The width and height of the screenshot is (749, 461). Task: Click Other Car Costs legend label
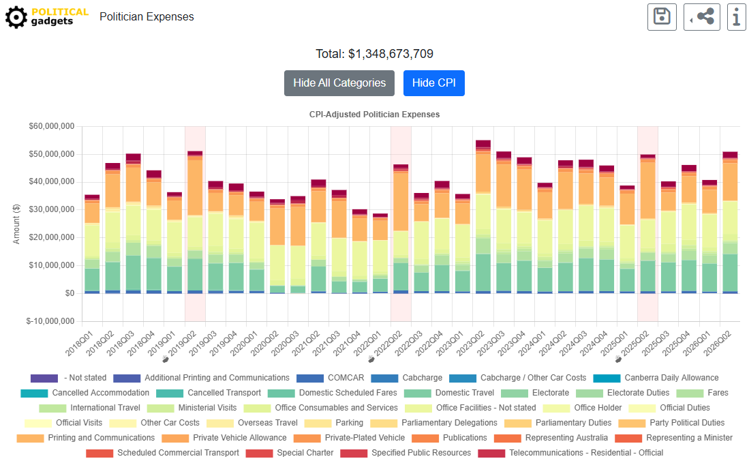[x=170, y=423]
